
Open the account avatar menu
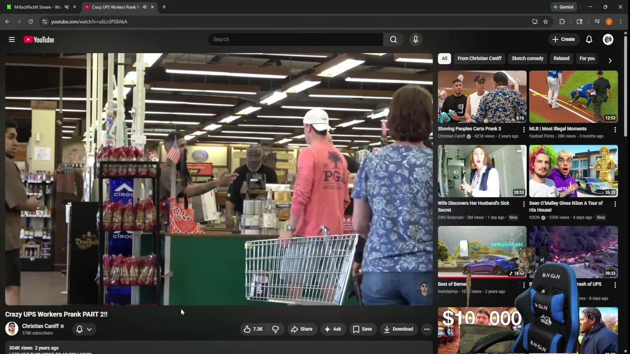[608, 39]
